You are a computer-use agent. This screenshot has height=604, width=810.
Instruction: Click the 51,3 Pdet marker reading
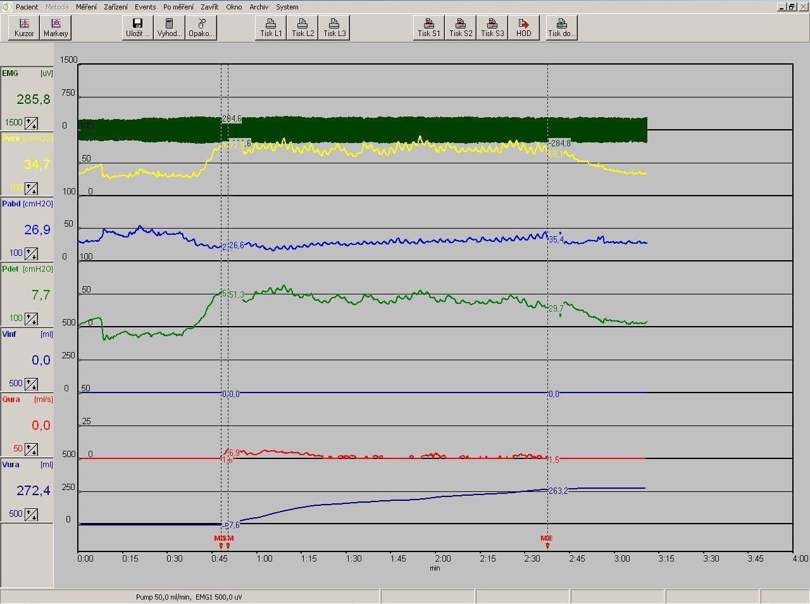pyautogui.click(x=236, y=295)
